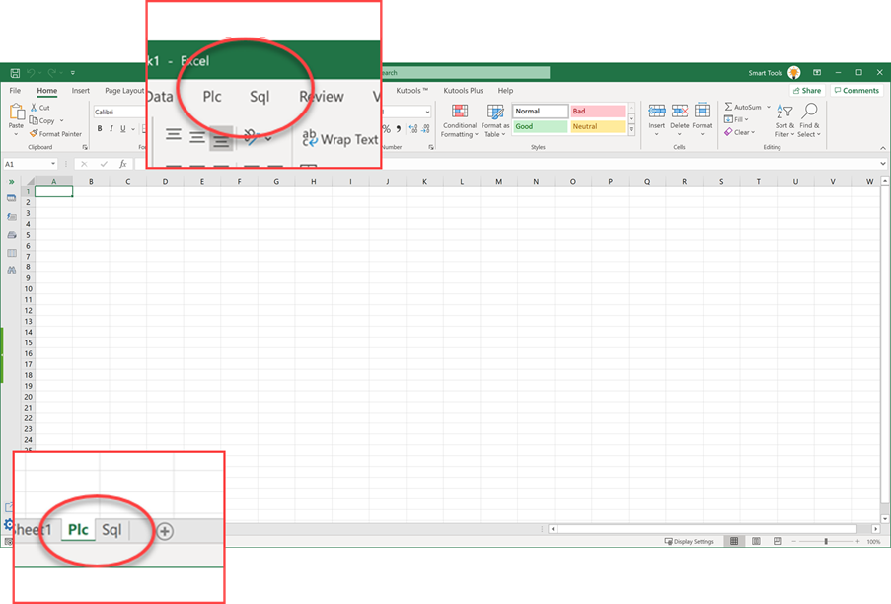Select the Format Painter tool

tap(59, 134)
